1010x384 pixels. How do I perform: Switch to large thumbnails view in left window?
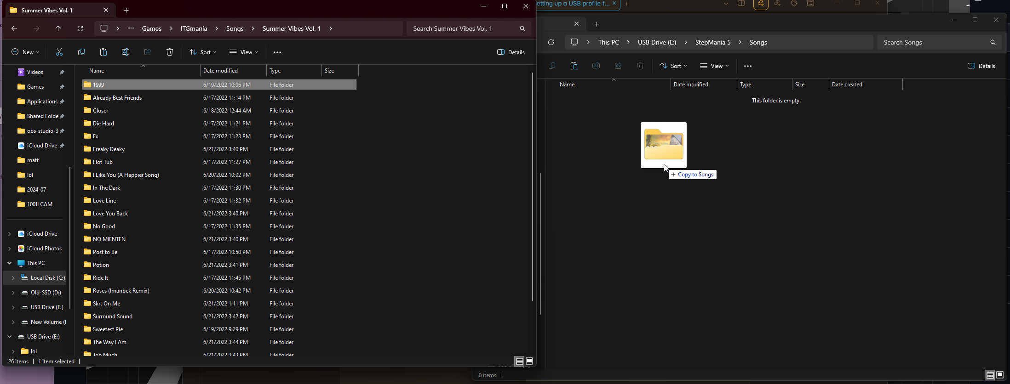[529, 361]
